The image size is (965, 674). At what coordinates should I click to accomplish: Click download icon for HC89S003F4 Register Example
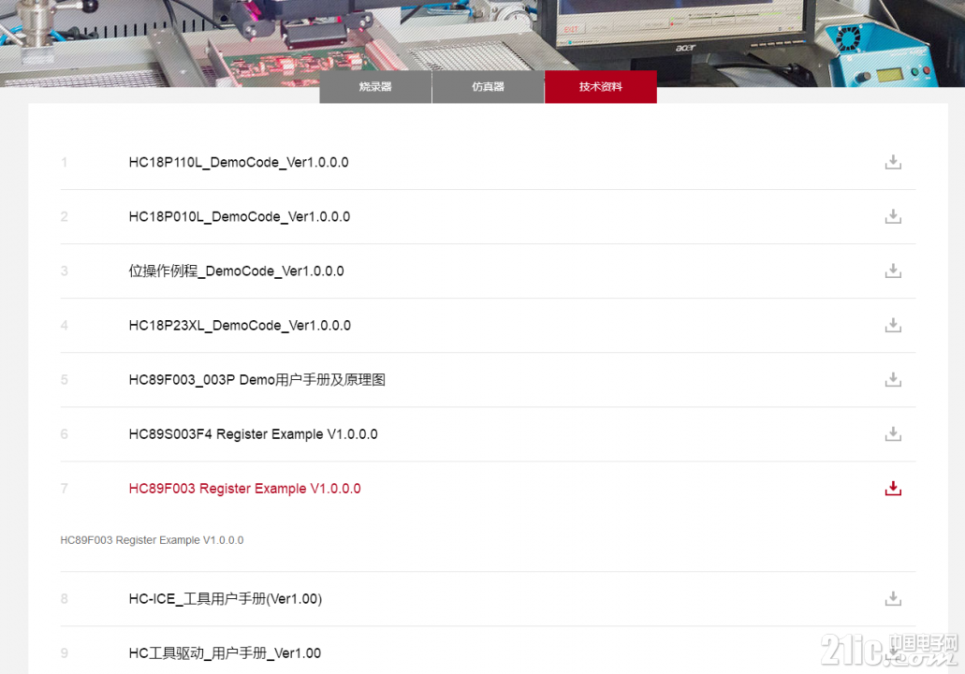point(893,434)
